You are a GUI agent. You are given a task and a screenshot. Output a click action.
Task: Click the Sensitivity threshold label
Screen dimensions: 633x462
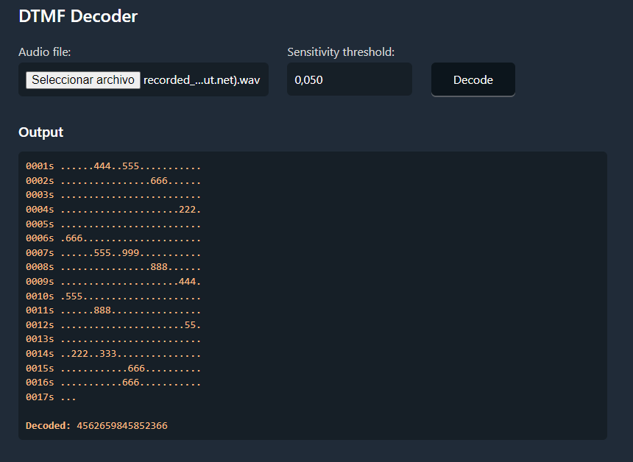point(341,52)
